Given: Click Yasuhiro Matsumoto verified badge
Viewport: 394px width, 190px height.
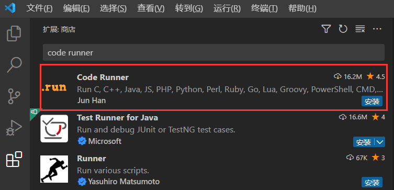Looking at the screenshot, I should [x=82, y=182].
